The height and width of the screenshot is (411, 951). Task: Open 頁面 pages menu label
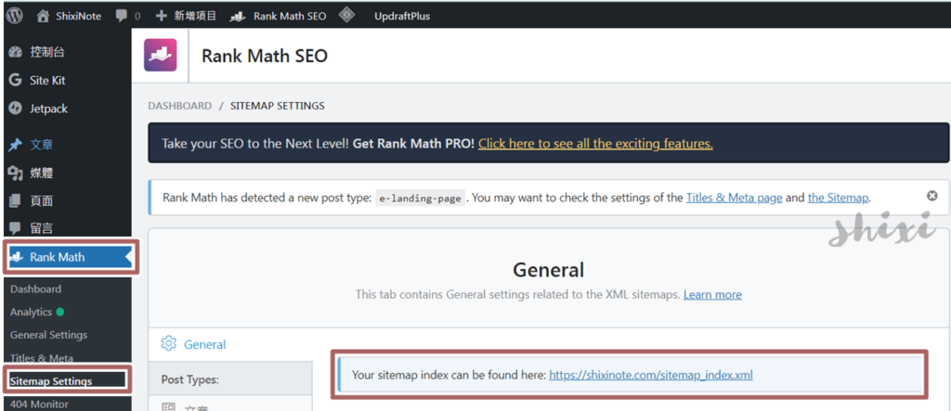click(41, 200)
